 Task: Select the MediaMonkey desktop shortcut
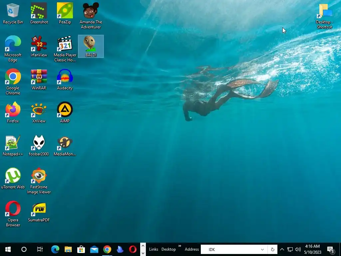pyautogui.click(x=65, y=146)
